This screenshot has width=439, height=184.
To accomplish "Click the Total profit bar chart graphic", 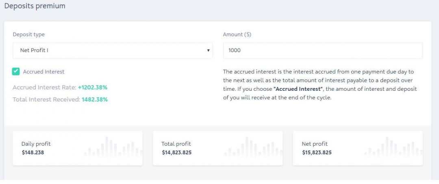I will (253, 147).
